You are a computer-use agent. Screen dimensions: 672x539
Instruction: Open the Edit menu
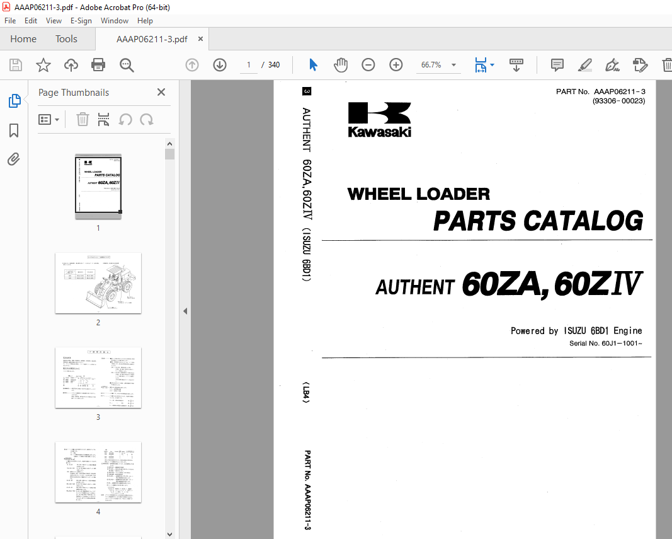coord(30,21)
